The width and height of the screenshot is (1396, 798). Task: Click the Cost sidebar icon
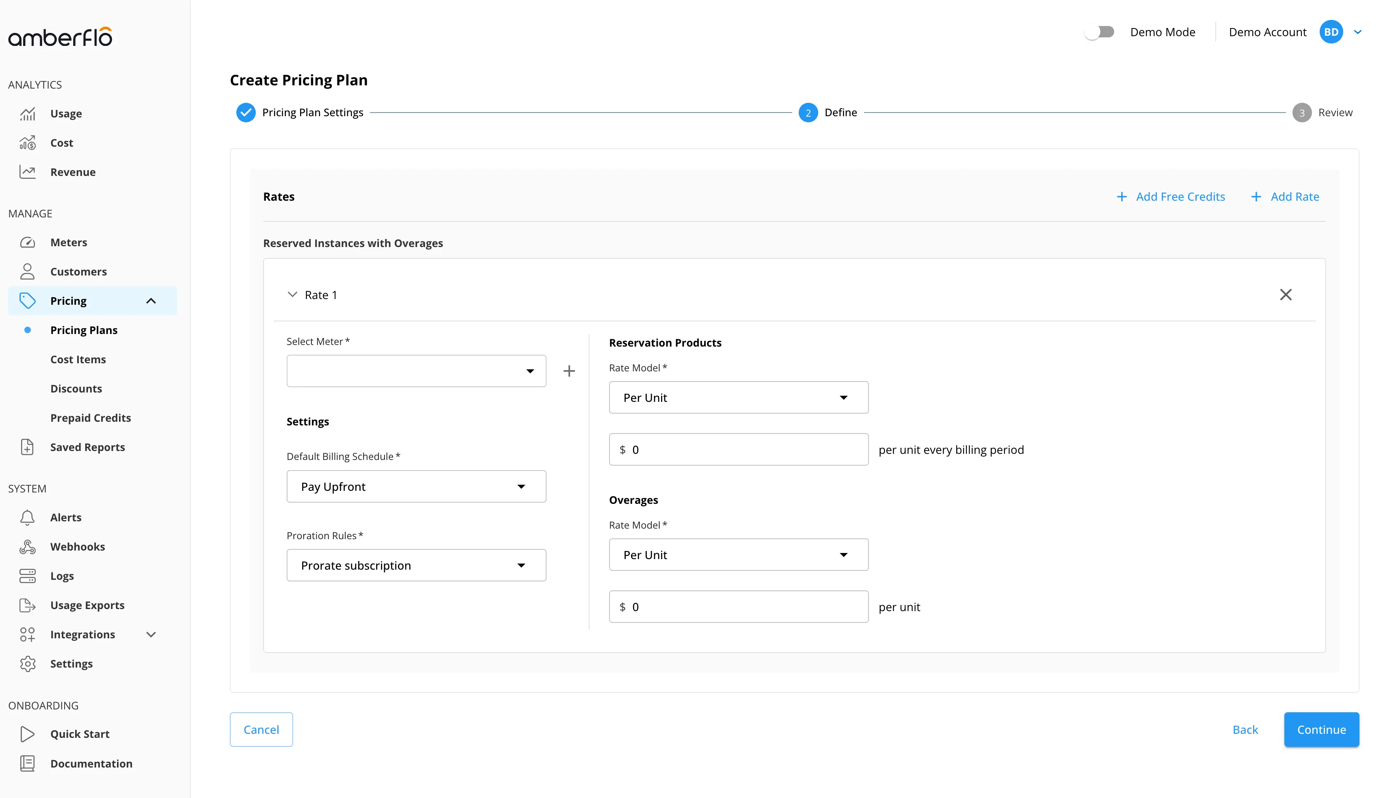[27, 143]
